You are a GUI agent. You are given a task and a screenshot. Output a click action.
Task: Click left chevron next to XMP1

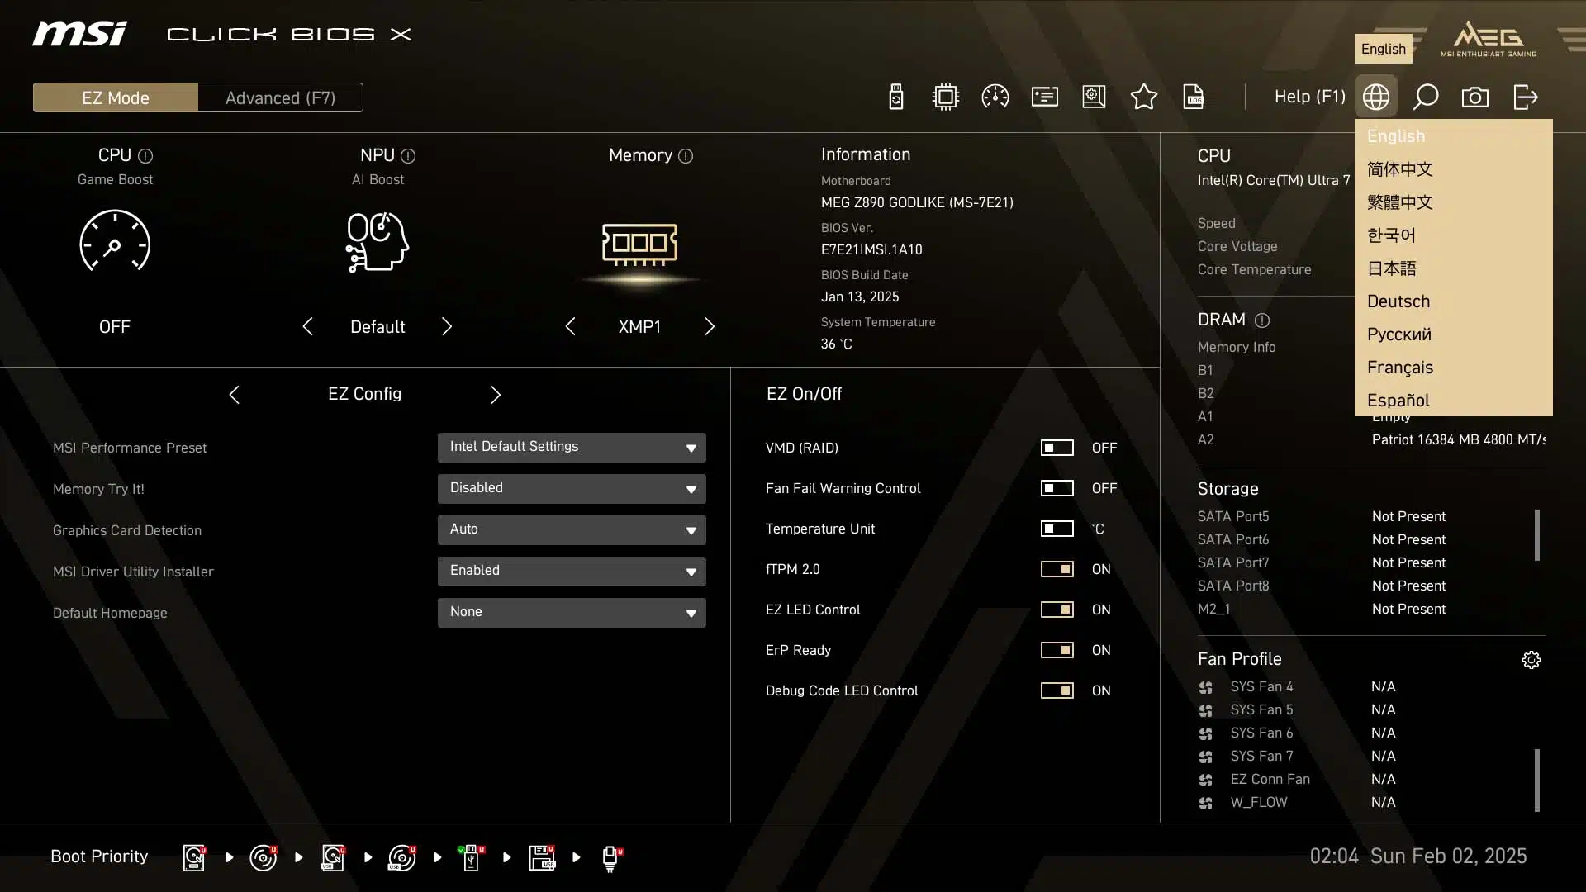click(570, 326)
